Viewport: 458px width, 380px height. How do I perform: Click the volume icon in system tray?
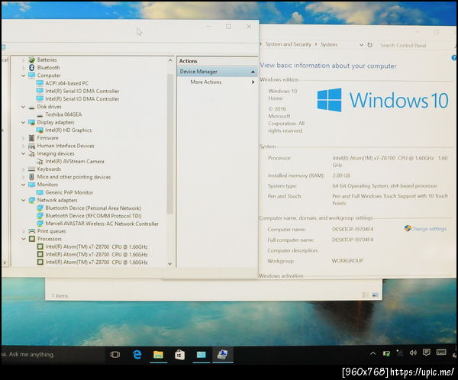pyautogui.click(x=413, y=353)
